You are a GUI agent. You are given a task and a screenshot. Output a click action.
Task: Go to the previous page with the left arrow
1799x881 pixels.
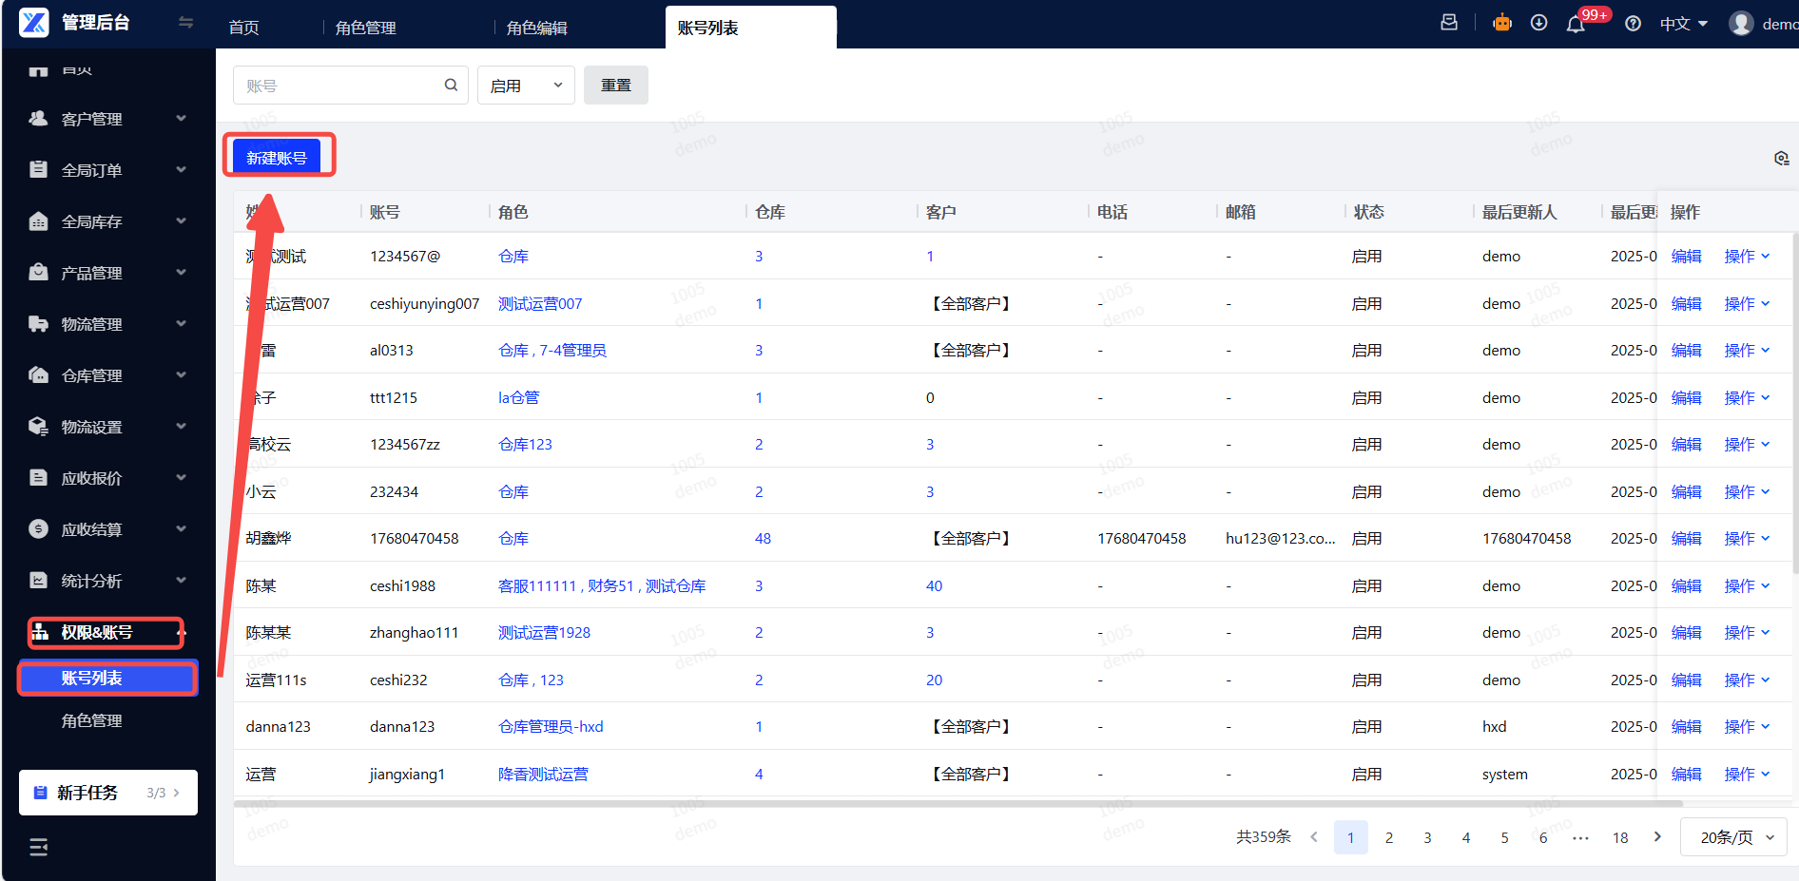pyautogui.click(x=1314, y=837)
